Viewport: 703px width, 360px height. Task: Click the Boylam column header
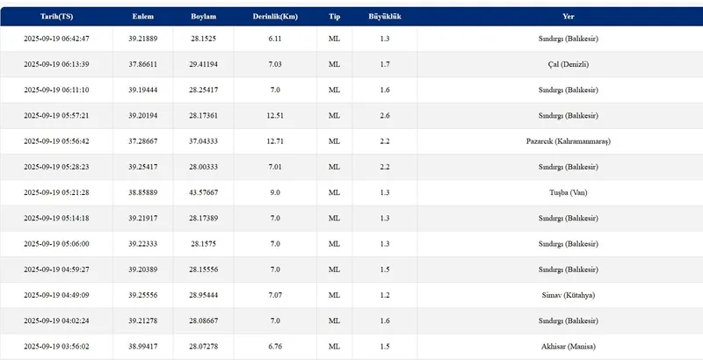click(204, 17)
